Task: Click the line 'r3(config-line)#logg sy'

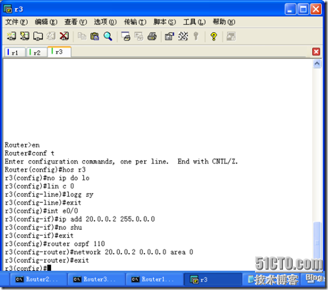Action: click(49, 195)
